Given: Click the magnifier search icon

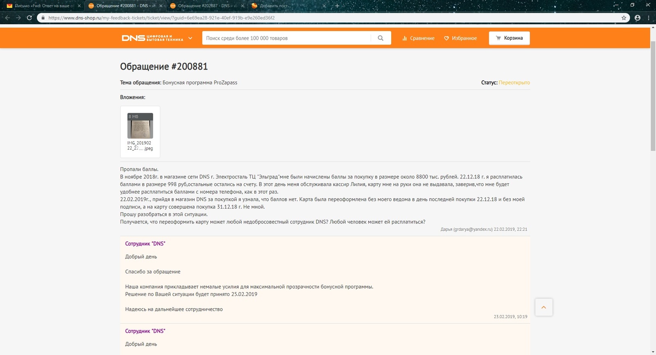Looking at the screenshot, I should tap(380, 38).
